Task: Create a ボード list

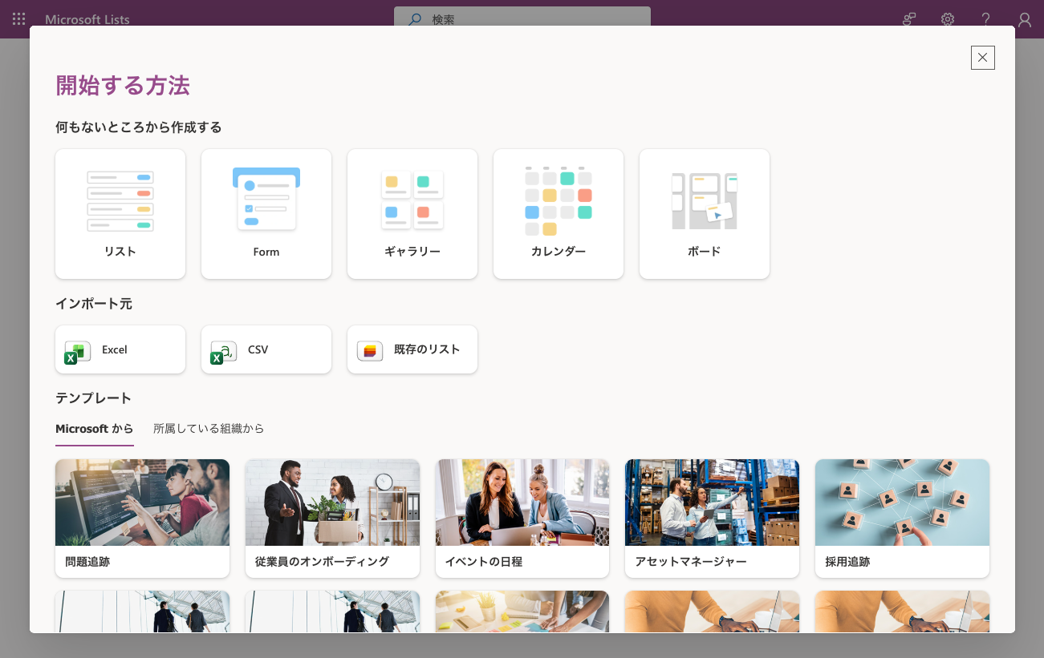Action: coord(705,214)
